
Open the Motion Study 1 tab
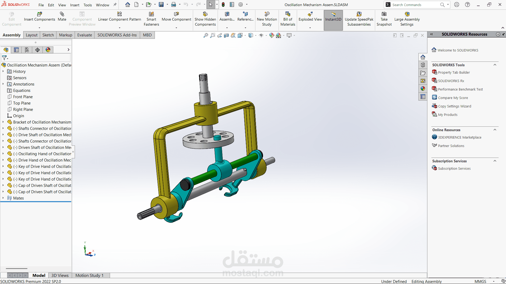coord(89,275)
